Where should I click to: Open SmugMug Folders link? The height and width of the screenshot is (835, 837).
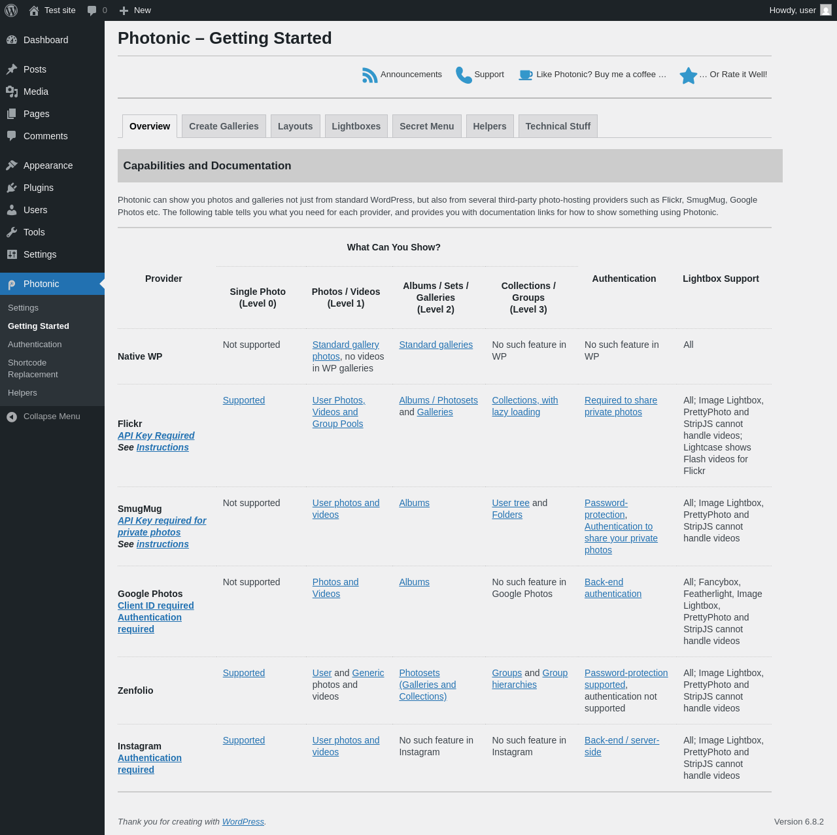click(x=507, y=515)
